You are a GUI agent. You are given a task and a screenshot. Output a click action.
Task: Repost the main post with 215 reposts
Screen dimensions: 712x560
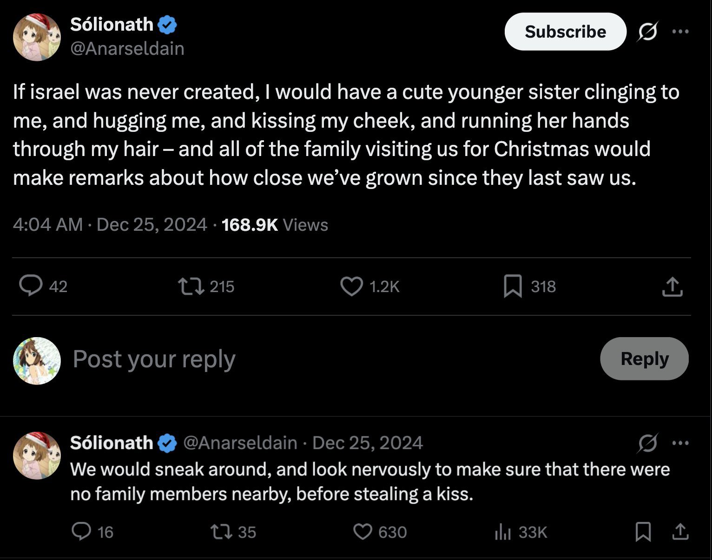point(191,286)
